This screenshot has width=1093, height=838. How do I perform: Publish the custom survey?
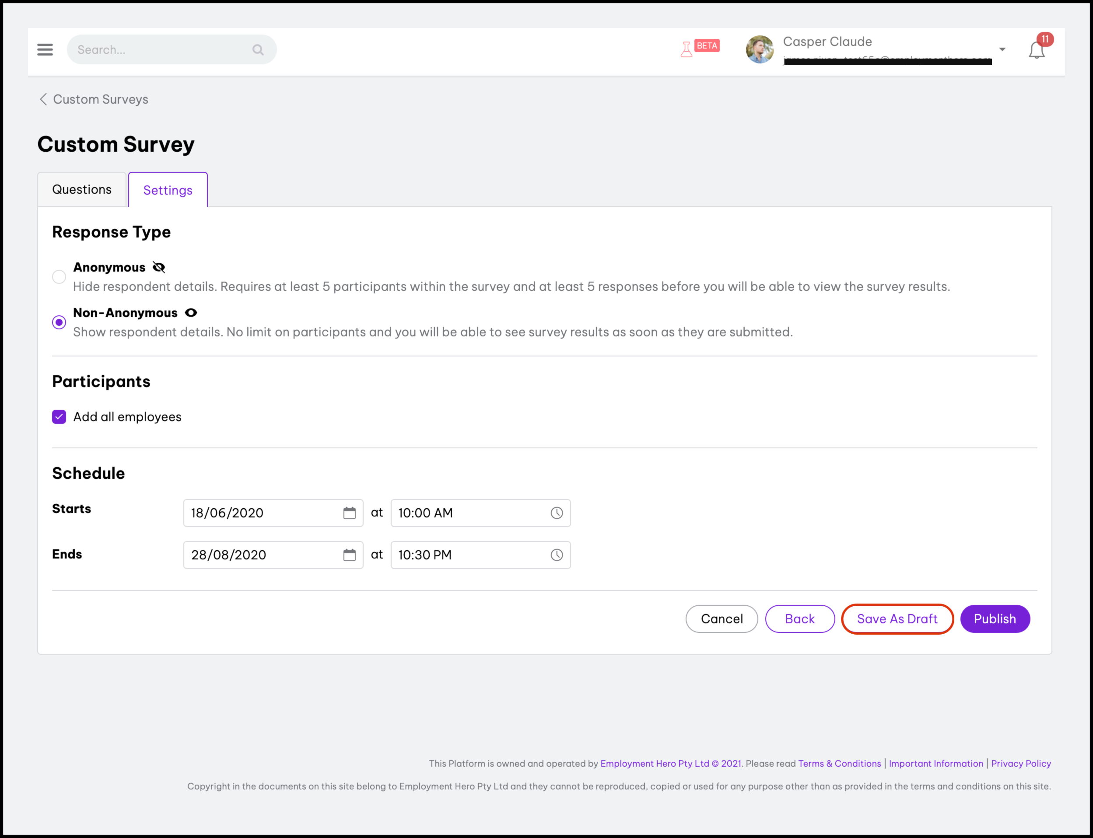pyautogui.click(x=994, y=618)
